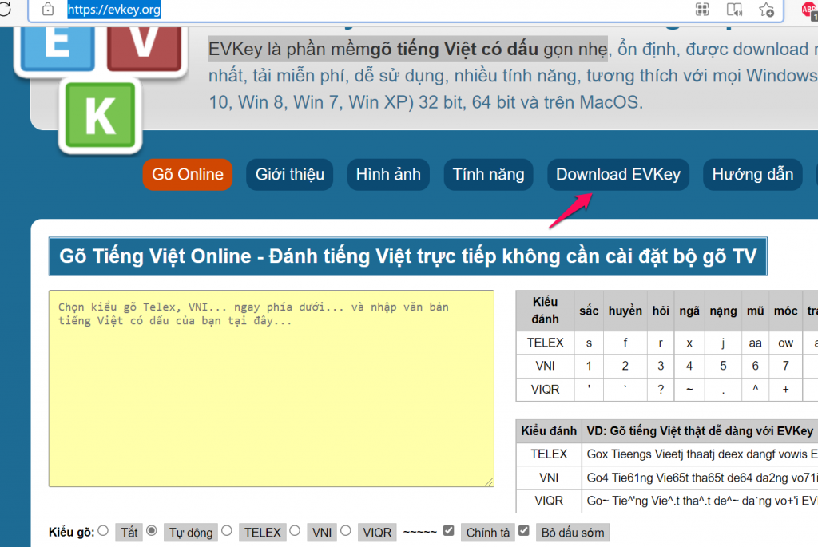Uncheck the Bỏ dấu sớm checkbox
This screenshot has height=547, width=818.
pyautogui.click(x=524, y=531)
